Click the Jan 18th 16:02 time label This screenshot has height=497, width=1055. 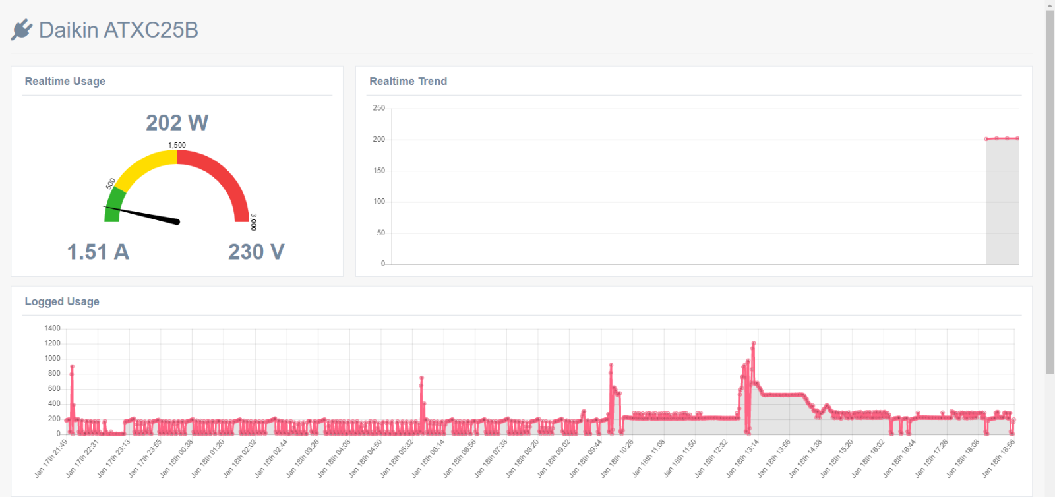coord(869,458)
